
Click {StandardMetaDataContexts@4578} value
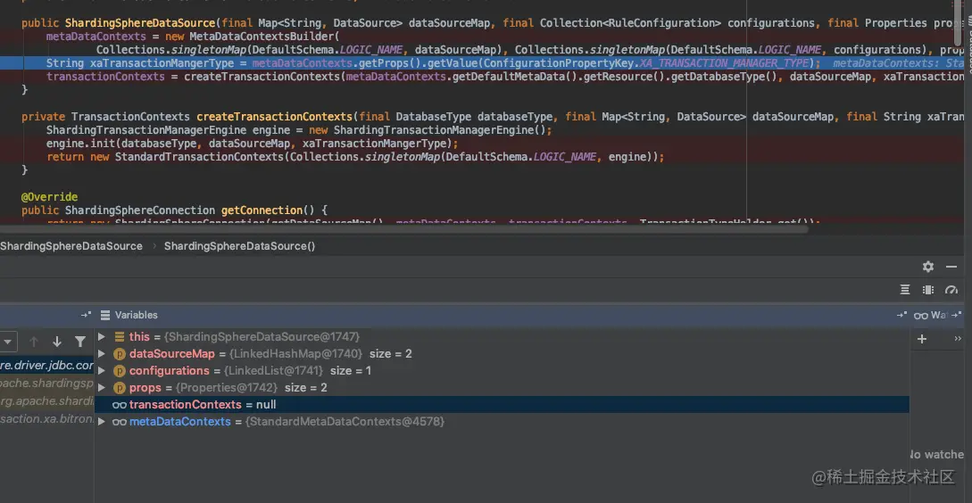345,421
